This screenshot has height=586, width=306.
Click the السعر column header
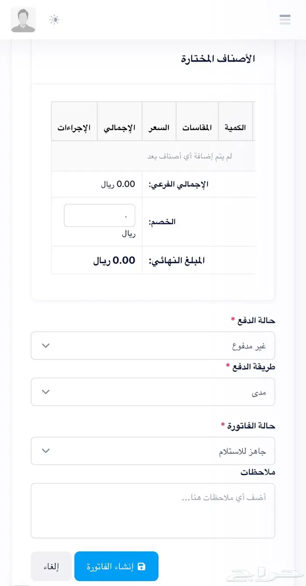[160, 128]
